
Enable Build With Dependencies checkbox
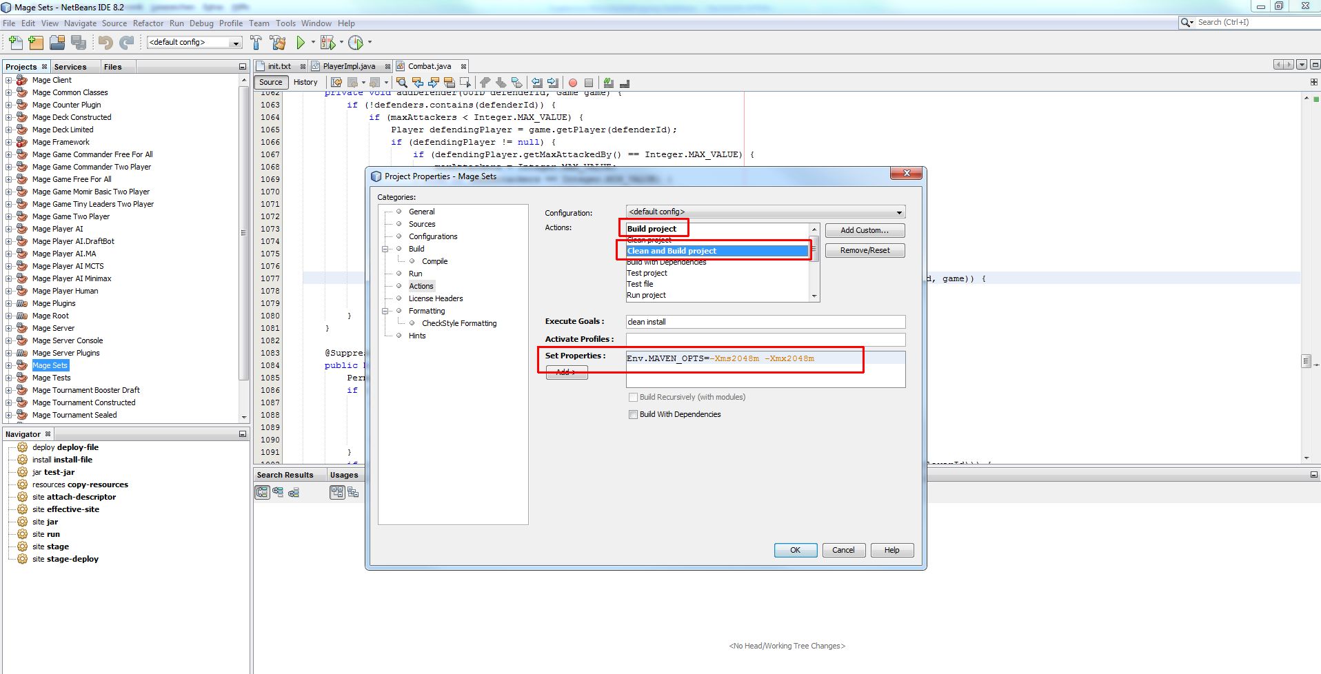pyautogui.click(x=633, y=414)
